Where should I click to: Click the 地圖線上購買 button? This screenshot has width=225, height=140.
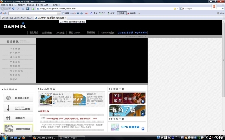(18, 98)
